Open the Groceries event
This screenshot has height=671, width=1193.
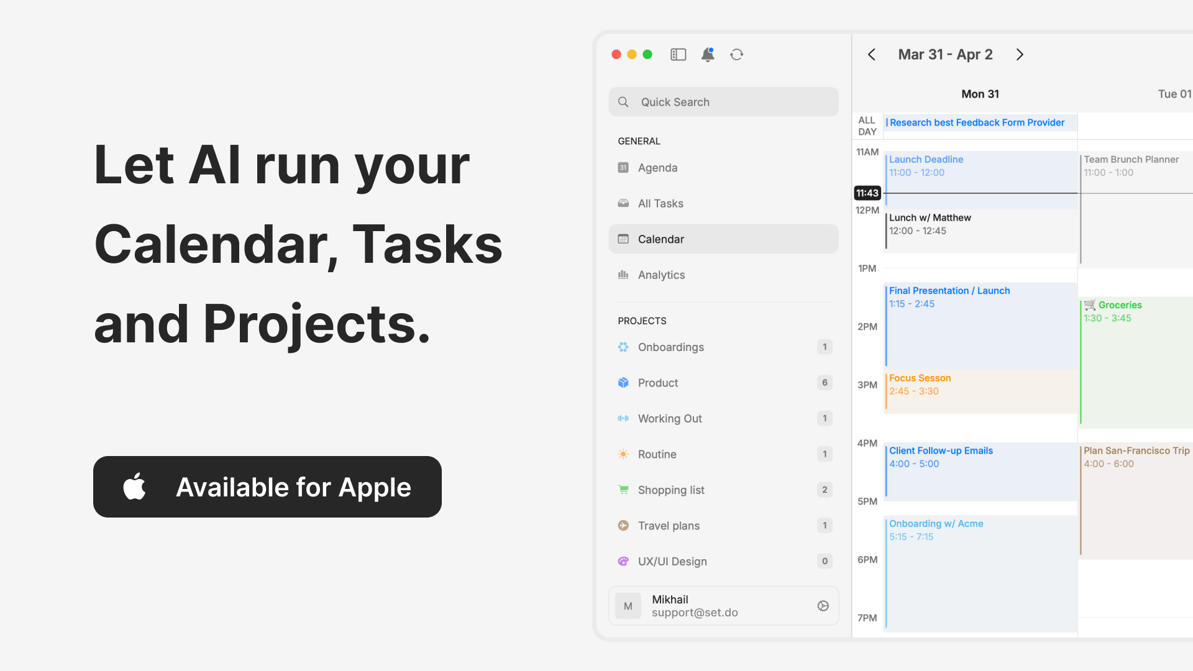pos(1136,362)
